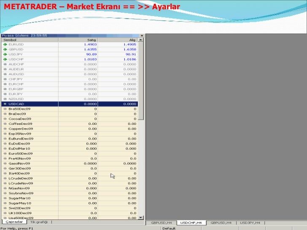
Task: Select the USDJPY symbol name
Action: click(x=16, y=54)
